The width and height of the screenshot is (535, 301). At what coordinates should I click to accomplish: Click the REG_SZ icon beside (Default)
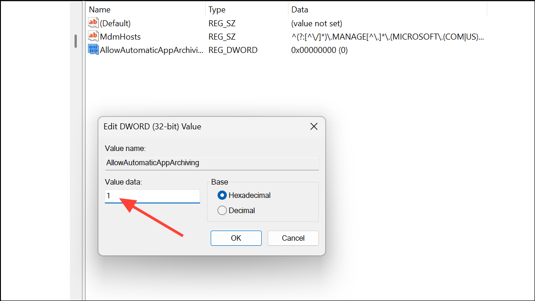point(93,23)
